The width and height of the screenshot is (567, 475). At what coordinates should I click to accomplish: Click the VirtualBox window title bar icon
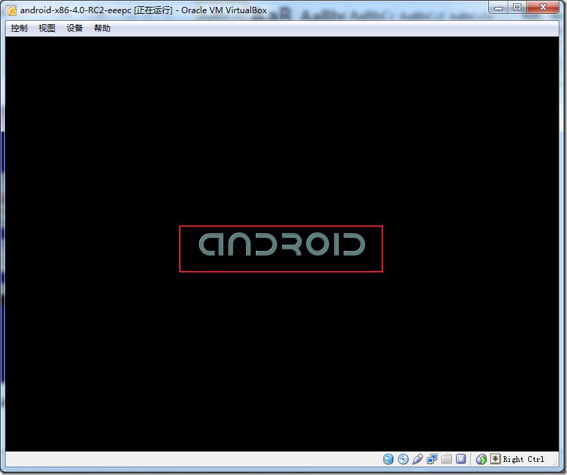12,10
